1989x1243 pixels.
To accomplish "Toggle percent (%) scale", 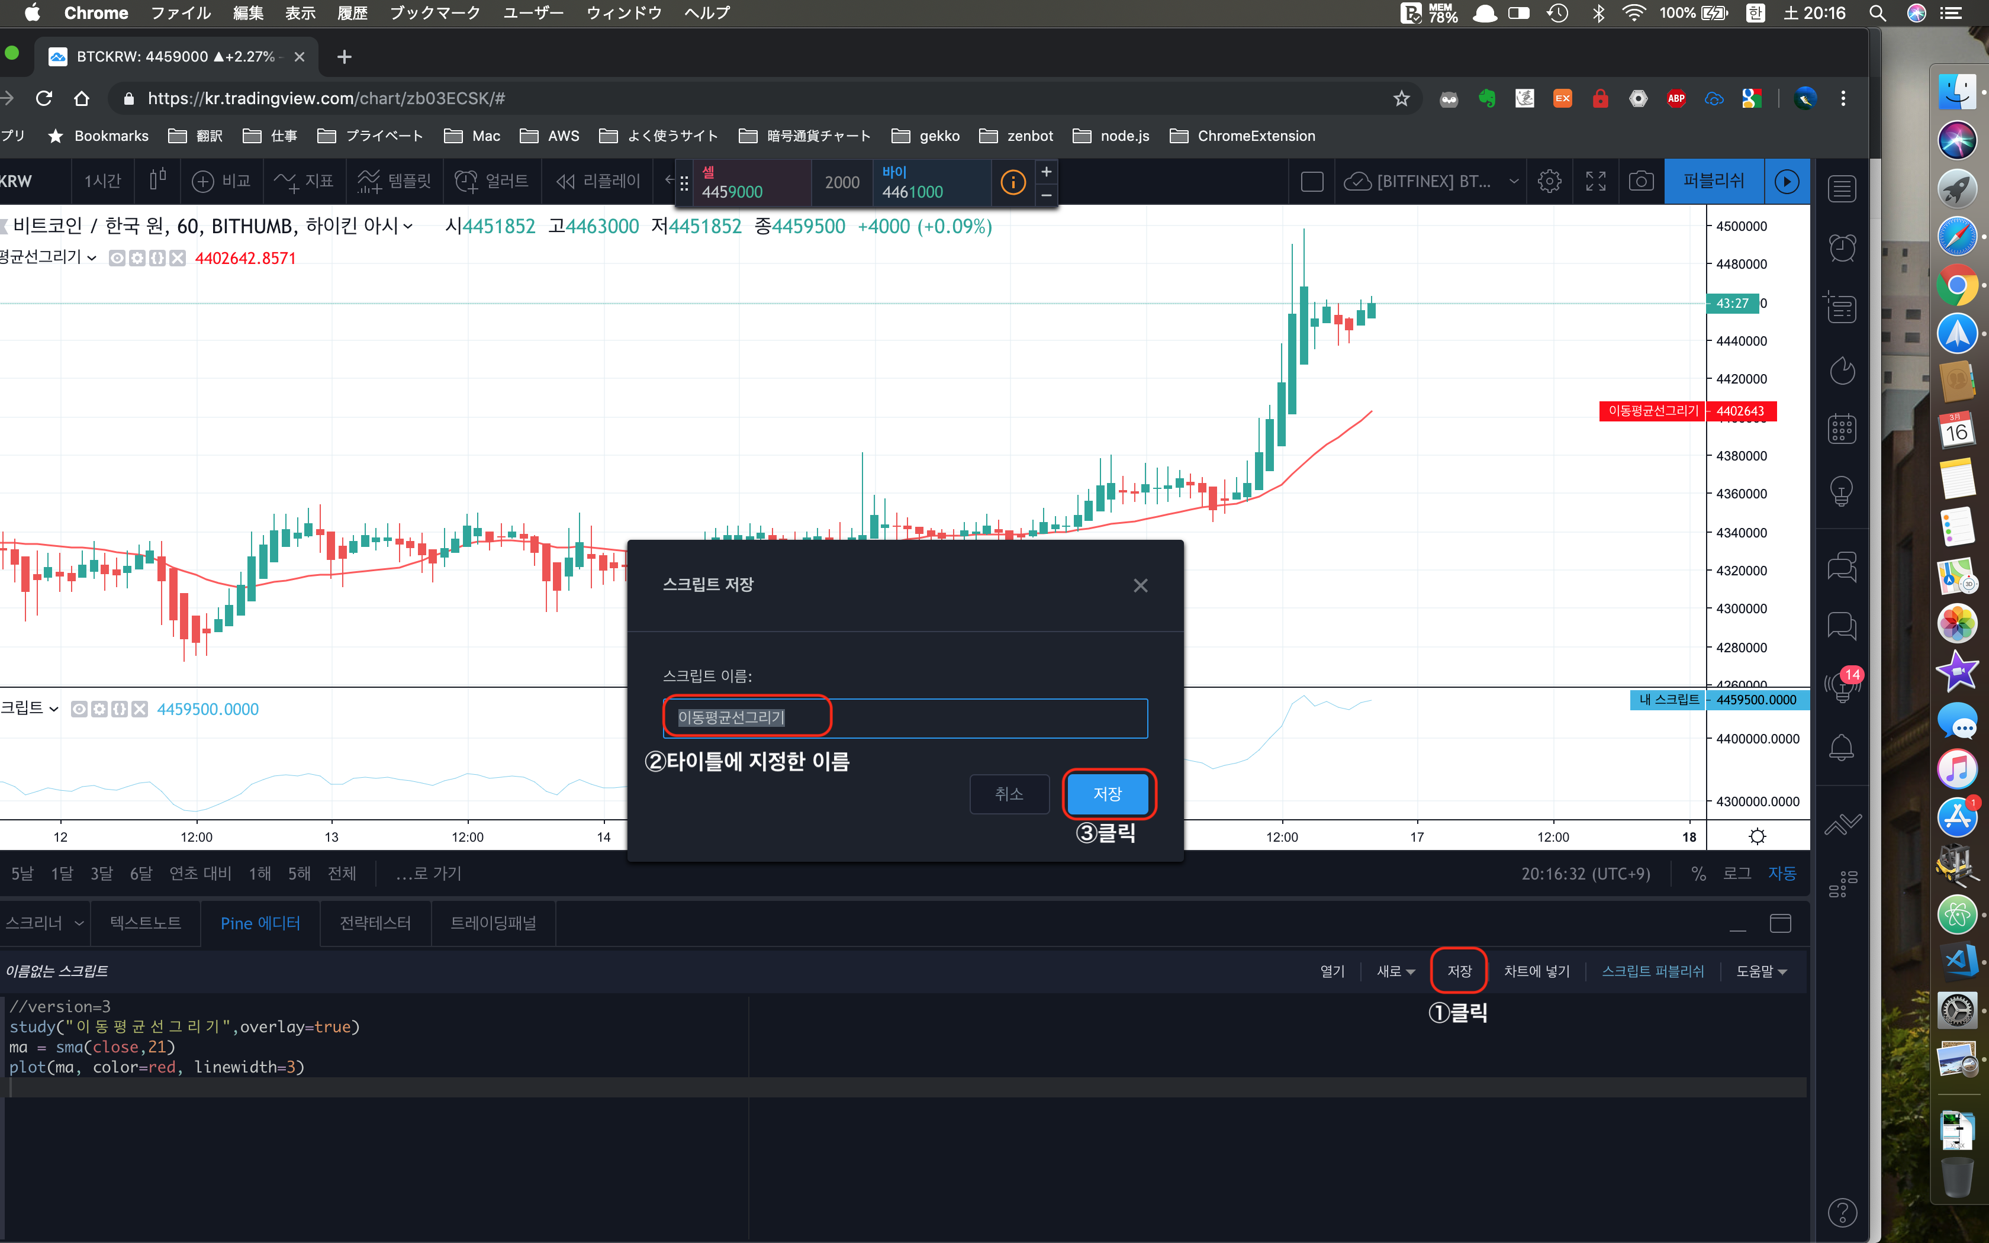I will 1698,873.
